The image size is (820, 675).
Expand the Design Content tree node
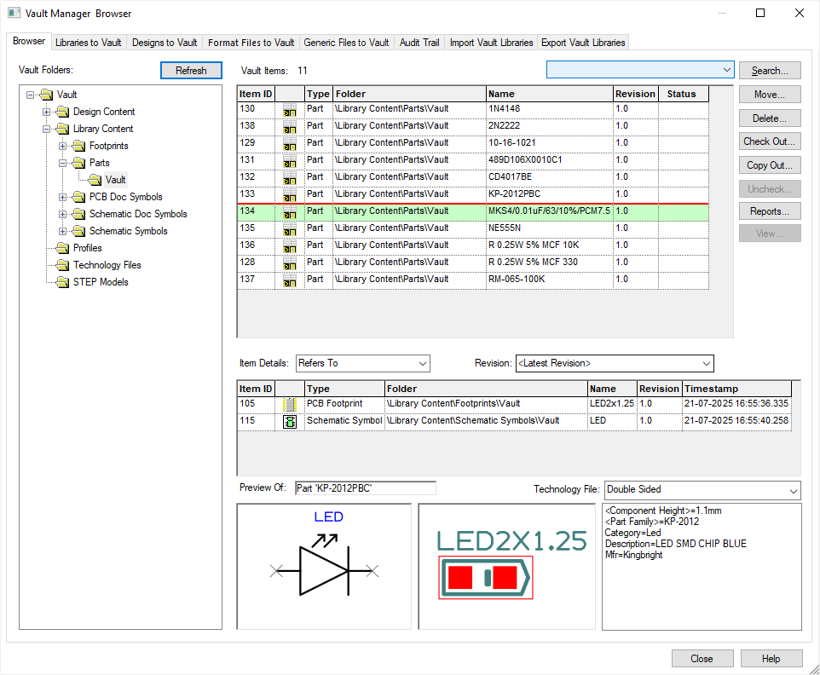pyautogui.click(x=47, y=112)
